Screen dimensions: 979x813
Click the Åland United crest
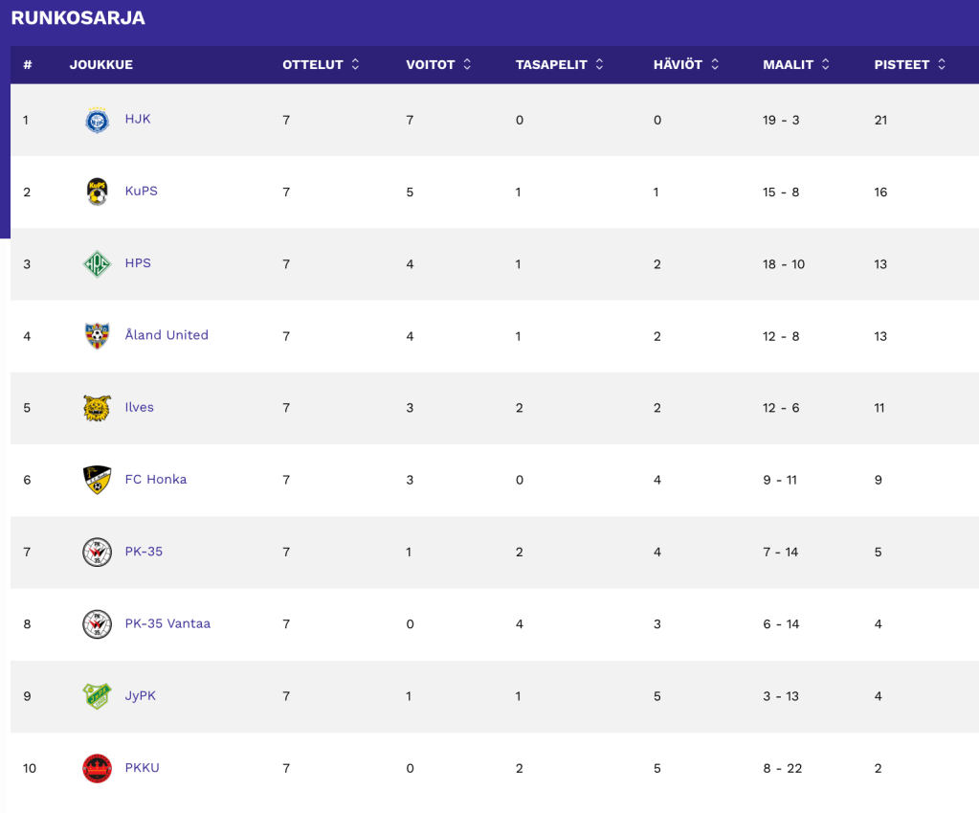pyautogui.click(x=97, y=336)
